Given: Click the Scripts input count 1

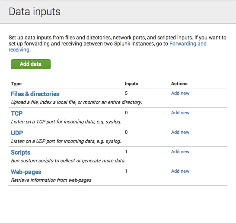Looking at the screenshot, I should 126,152.
